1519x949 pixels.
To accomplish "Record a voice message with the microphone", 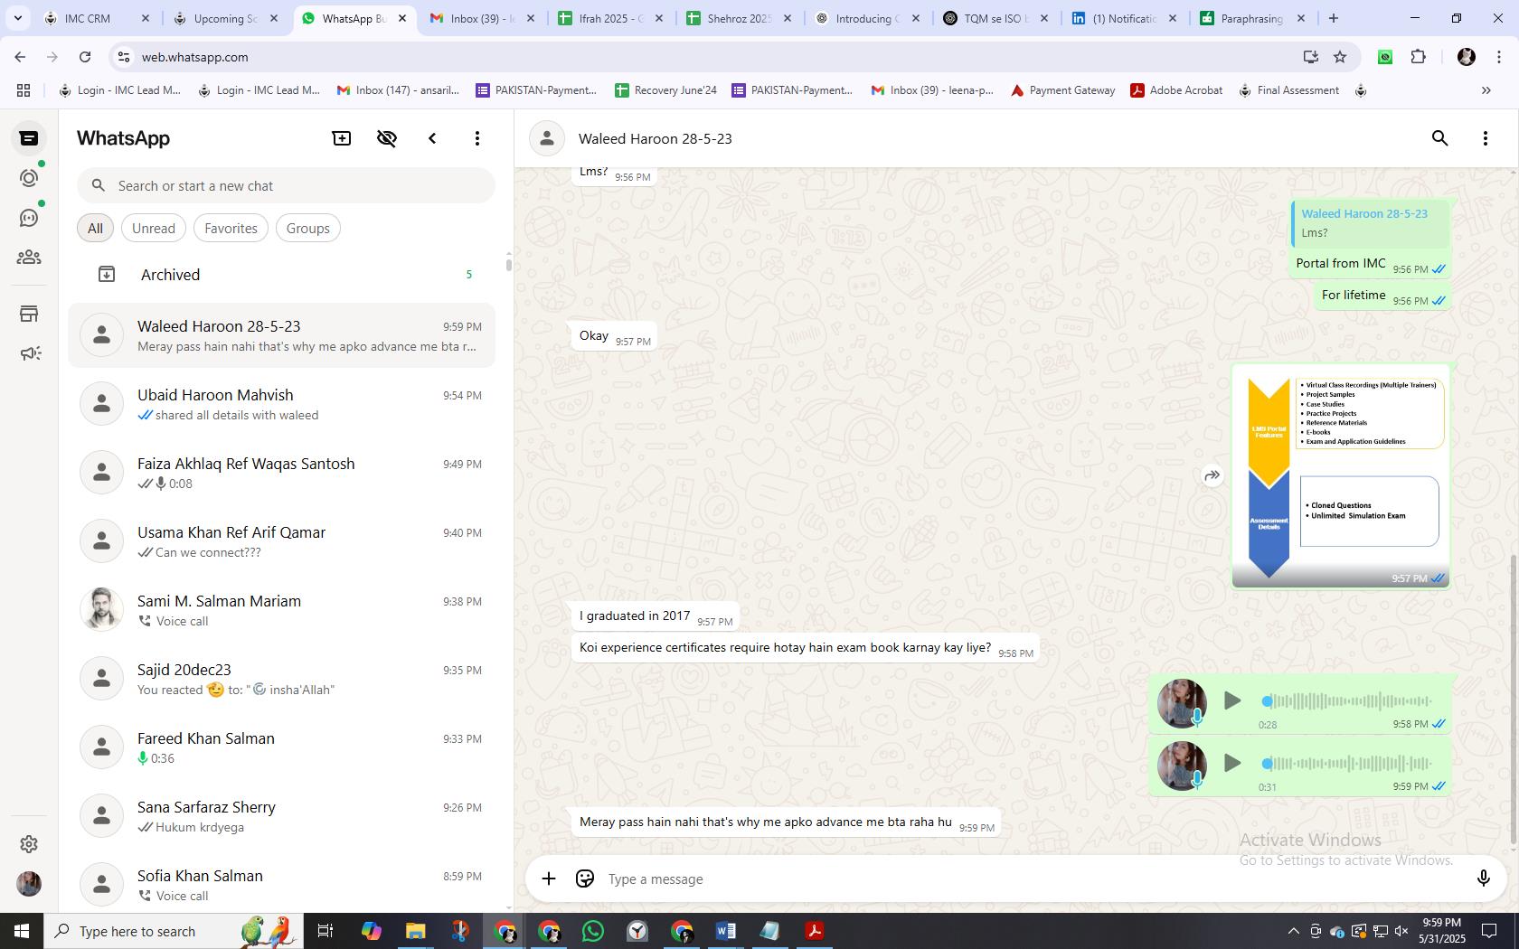I will point(1483,879).
